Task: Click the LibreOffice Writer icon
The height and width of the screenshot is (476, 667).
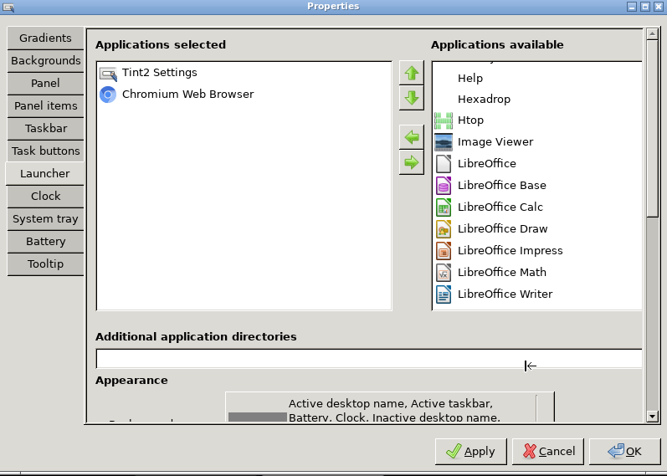Action: coord(444,294)
